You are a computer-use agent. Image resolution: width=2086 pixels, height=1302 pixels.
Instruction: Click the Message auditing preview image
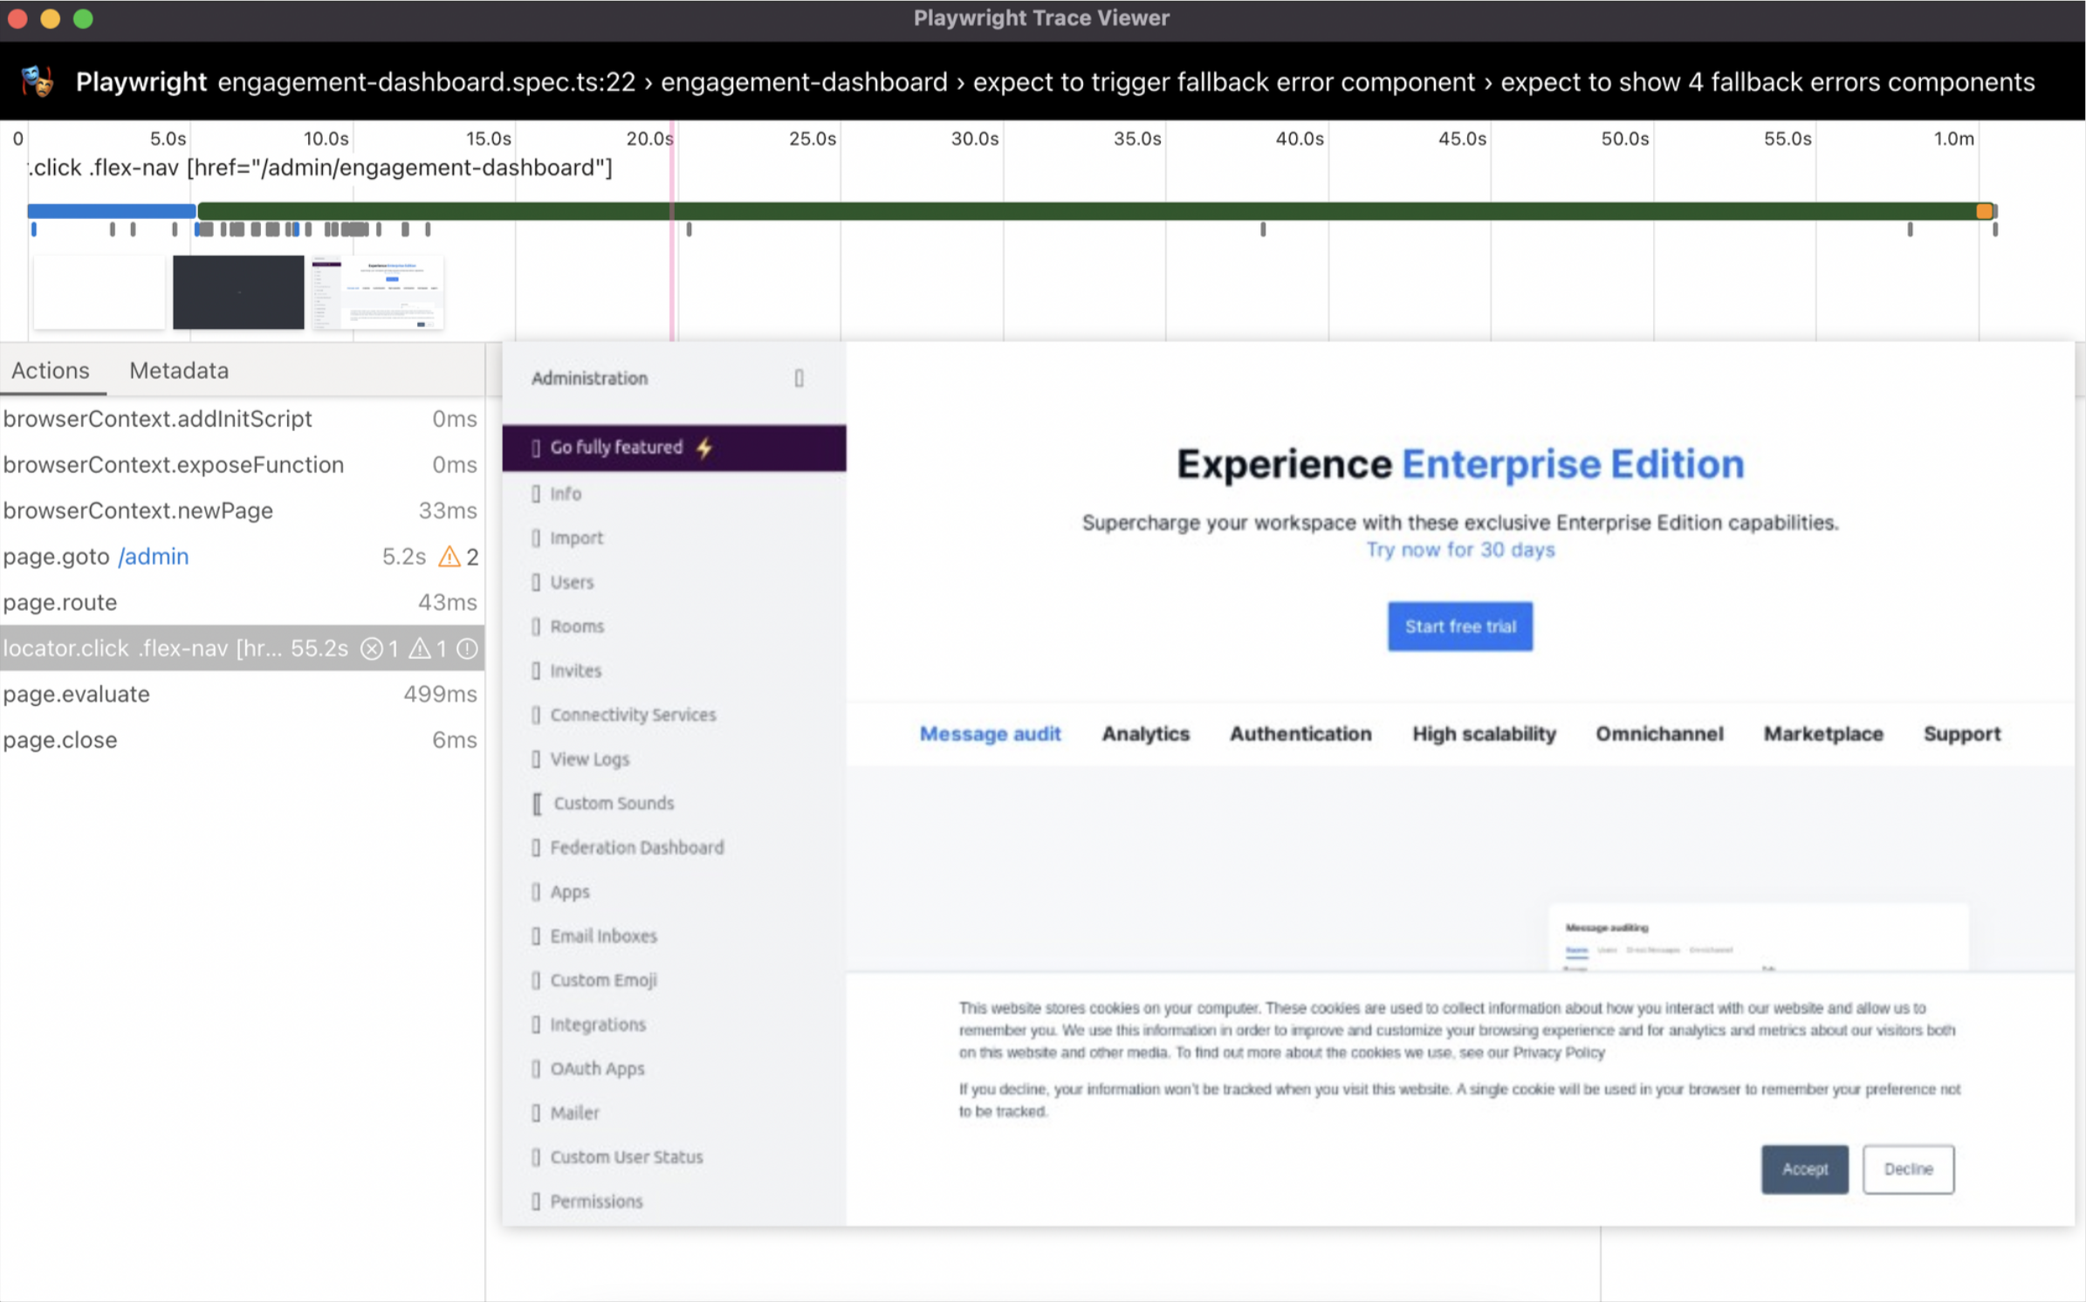(1759, 938)
